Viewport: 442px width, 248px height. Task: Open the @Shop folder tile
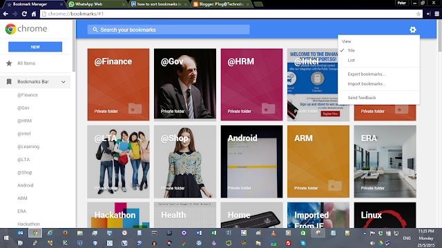click(185, 162)
